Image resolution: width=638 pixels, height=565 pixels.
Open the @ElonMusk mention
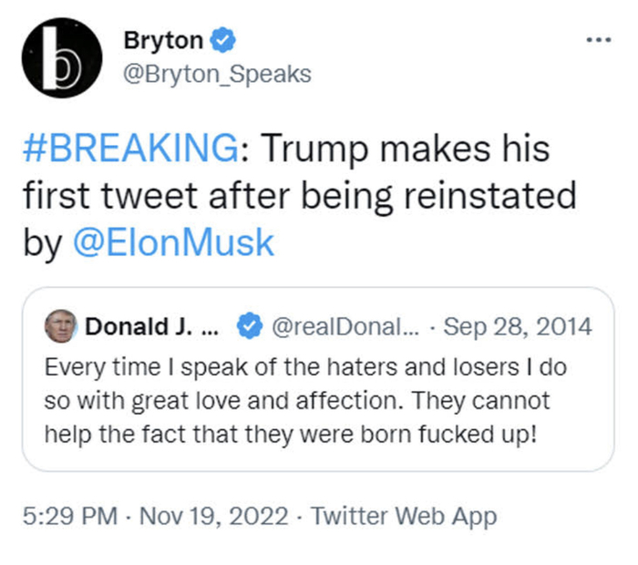(x=173, y=242)
